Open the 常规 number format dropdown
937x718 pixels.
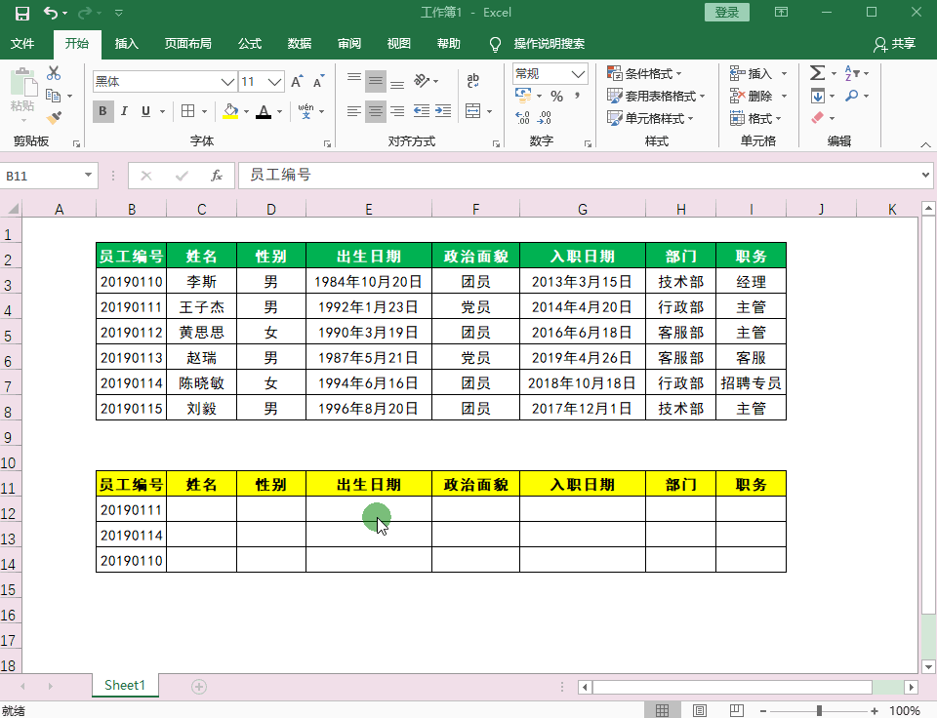click(580, 73)
